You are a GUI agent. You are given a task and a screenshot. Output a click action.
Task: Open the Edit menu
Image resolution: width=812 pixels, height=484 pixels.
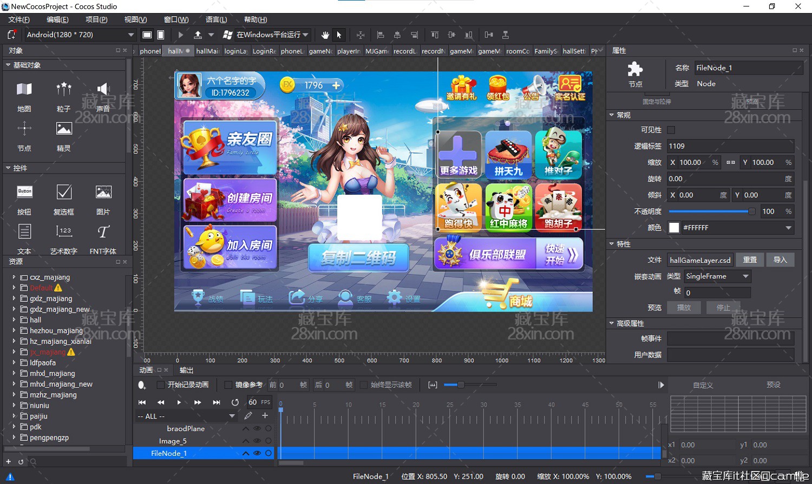pos(57,19)
